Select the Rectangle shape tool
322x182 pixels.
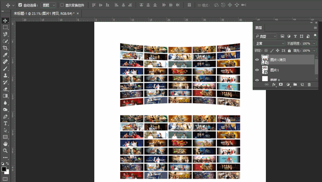tap(5, 137)
